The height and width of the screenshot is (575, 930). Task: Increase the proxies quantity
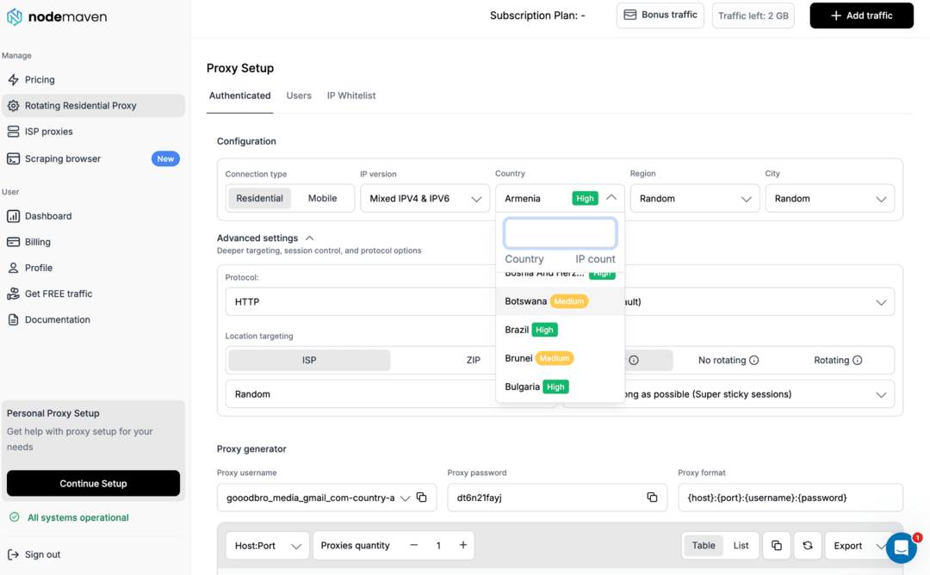point(463,546)
